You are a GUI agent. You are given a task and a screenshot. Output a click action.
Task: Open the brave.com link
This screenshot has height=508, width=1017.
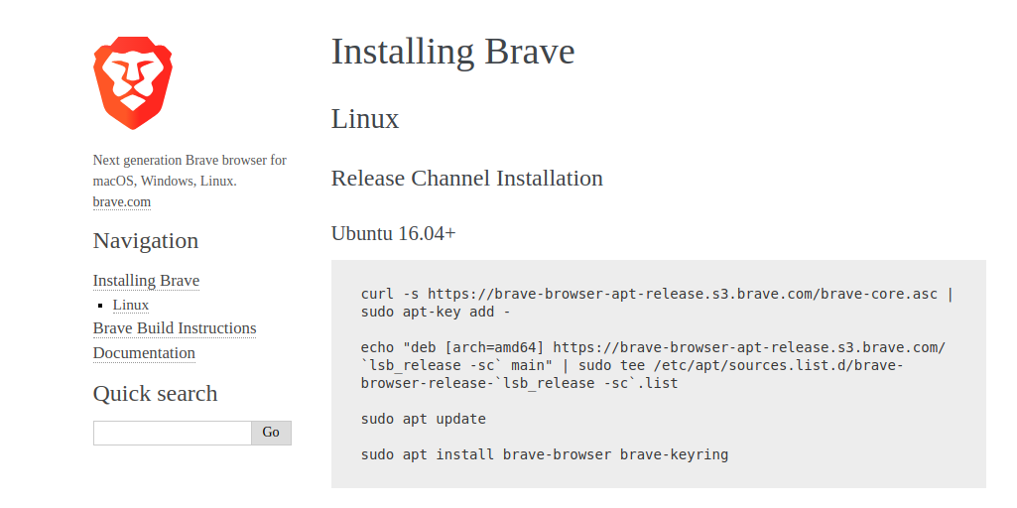122,201
